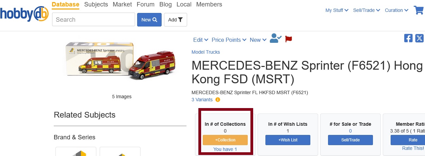Click the user verified checkmark icon
Screen dimensions: 425x156
275,39
